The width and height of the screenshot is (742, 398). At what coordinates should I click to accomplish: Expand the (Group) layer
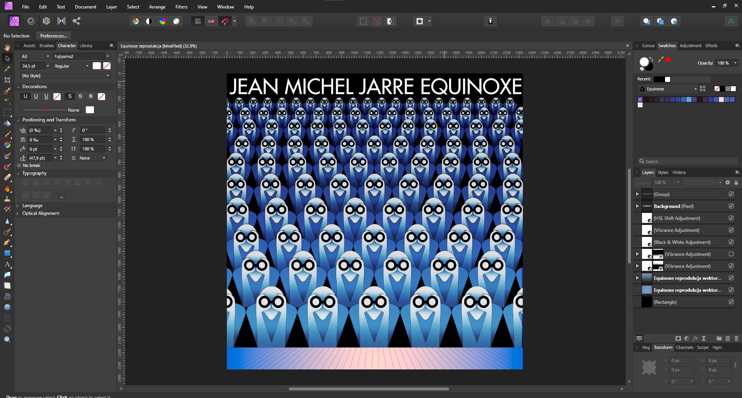(637, 194)
